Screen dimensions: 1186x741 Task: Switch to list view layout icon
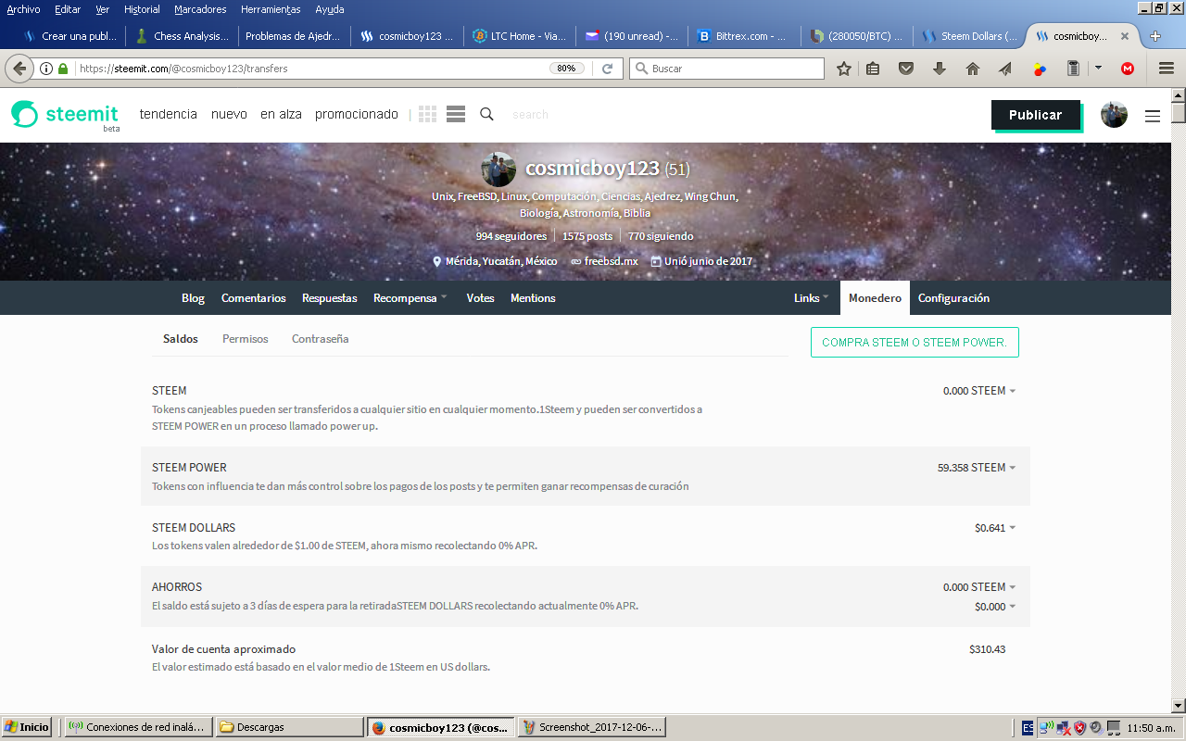455,114
